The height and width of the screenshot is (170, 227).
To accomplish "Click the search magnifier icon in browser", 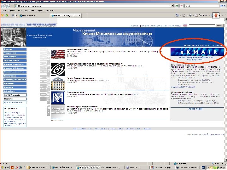I will click(x=222, y=6).
